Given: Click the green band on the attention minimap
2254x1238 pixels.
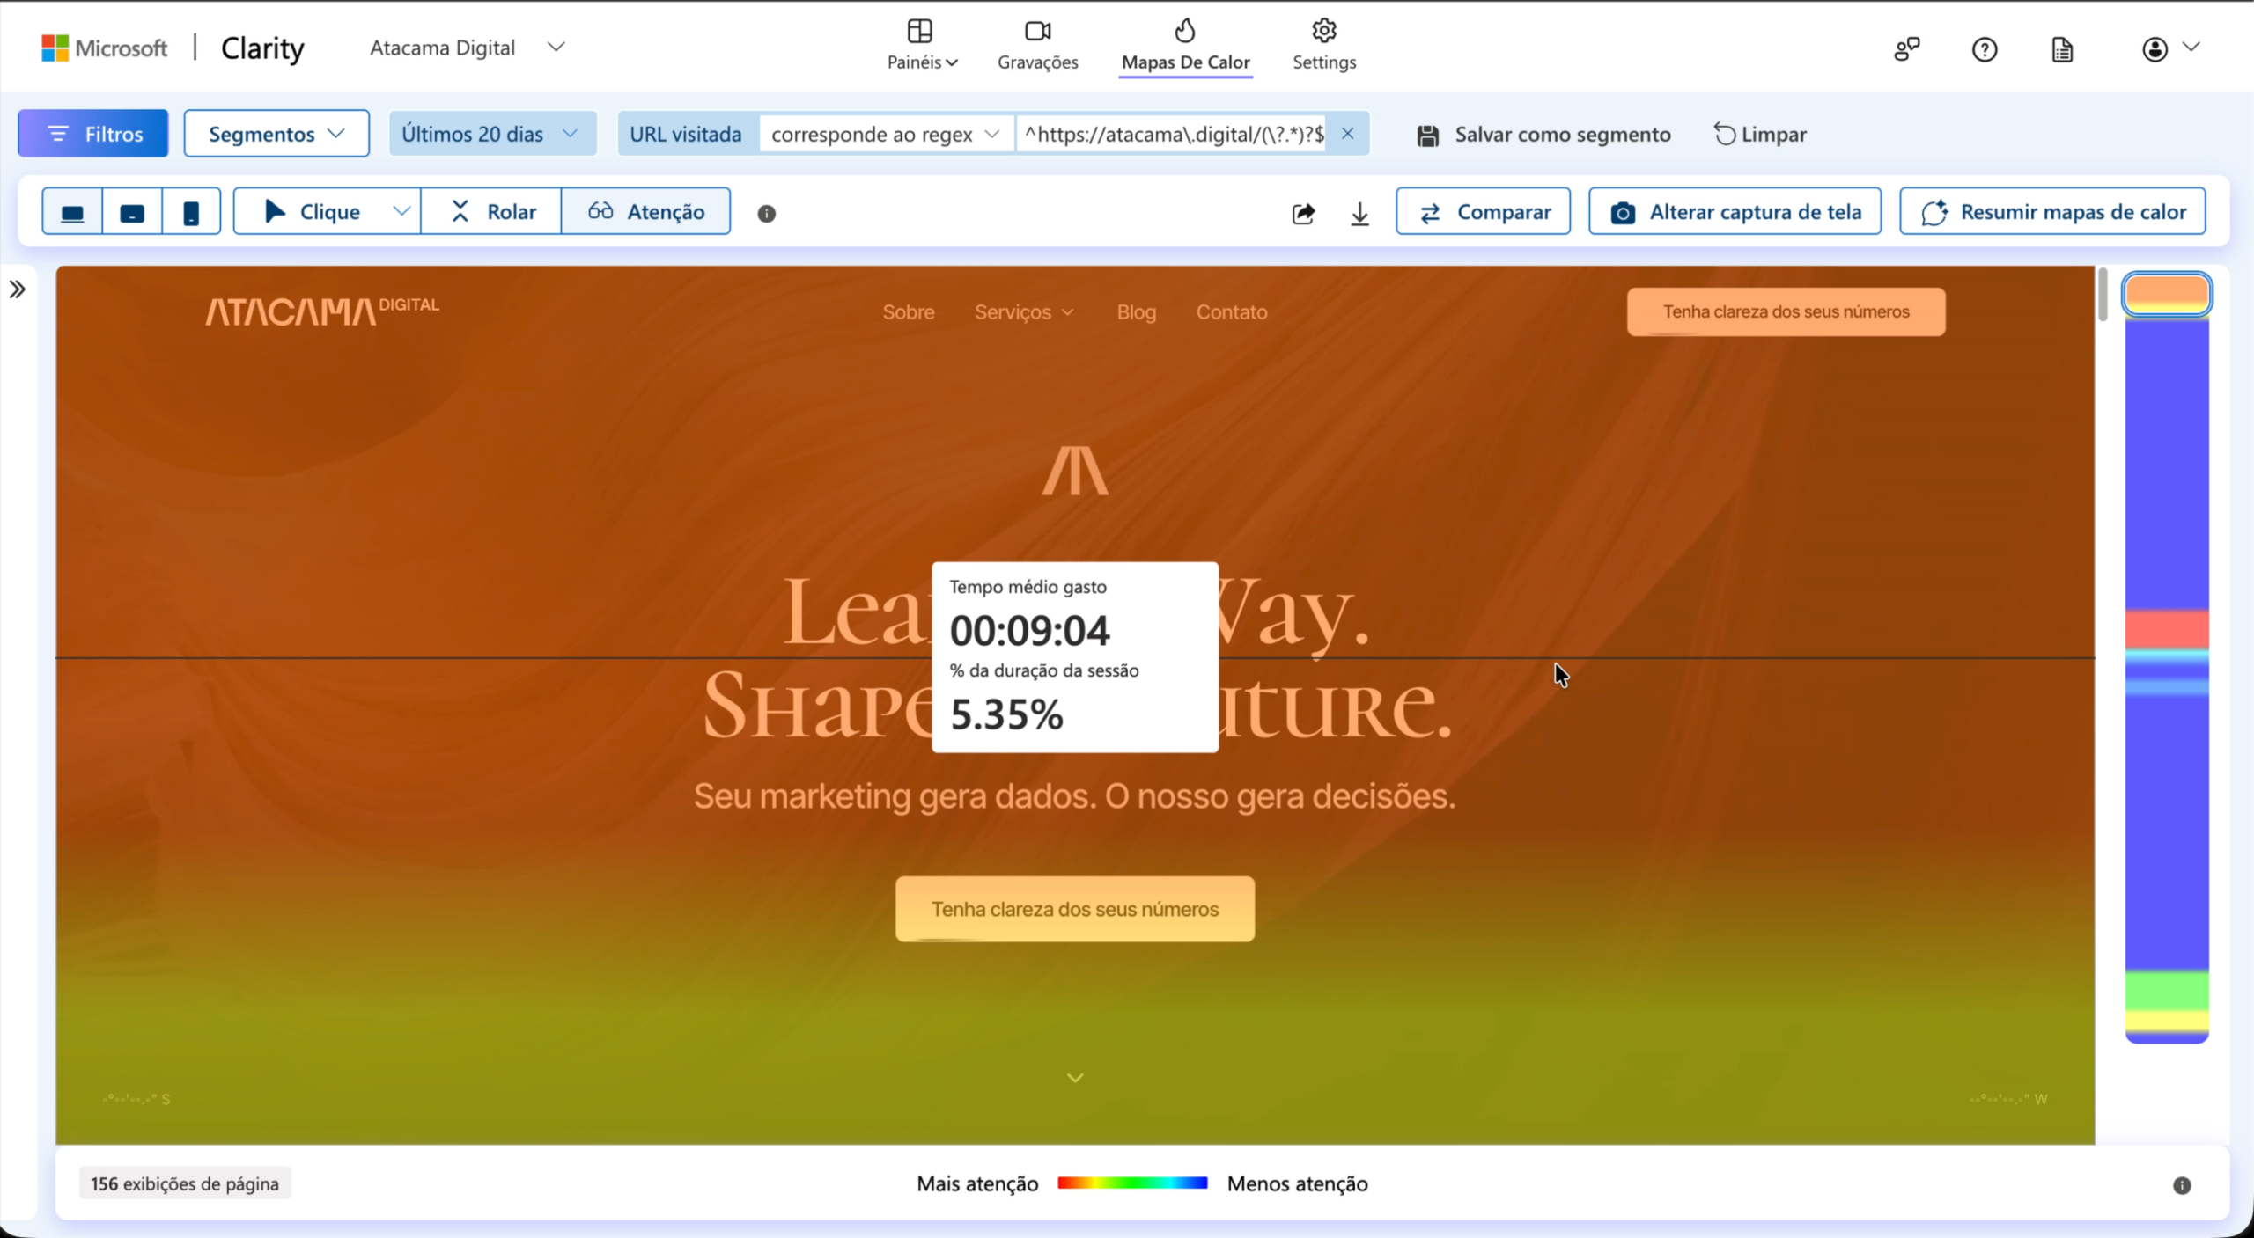Looking at the screenshot, I should click(x=2167, y=991).
